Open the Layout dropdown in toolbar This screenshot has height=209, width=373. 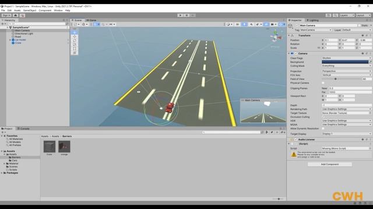pos(363,16)
